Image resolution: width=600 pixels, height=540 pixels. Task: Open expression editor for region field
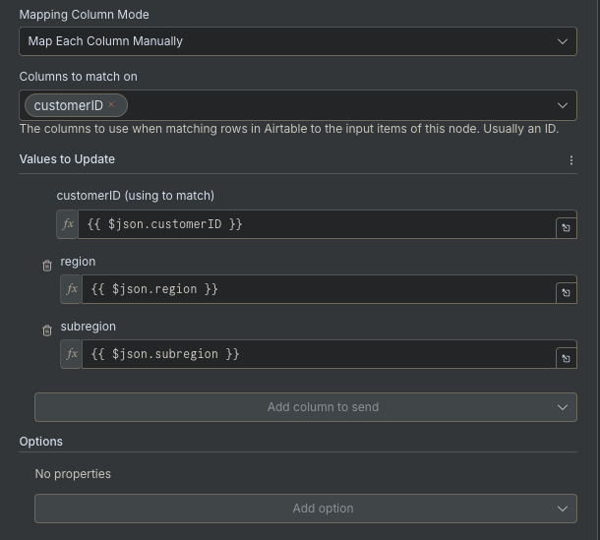566,292
